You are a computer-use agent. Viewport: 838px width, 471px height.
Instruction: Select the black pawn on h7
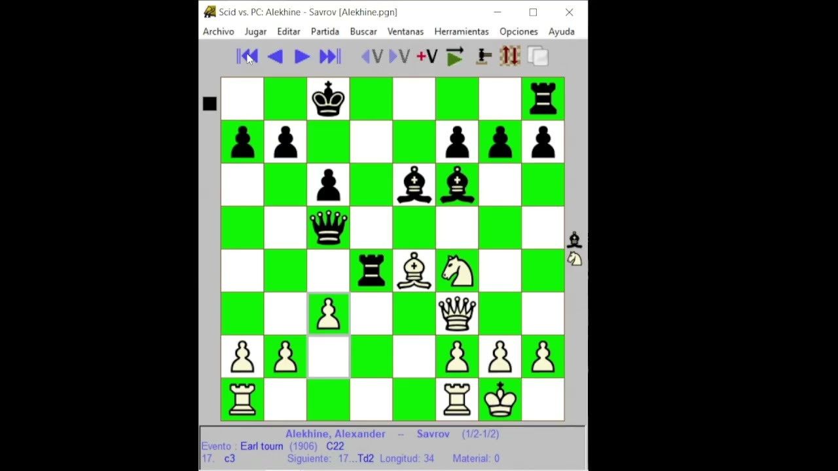(x=543, y=142)
